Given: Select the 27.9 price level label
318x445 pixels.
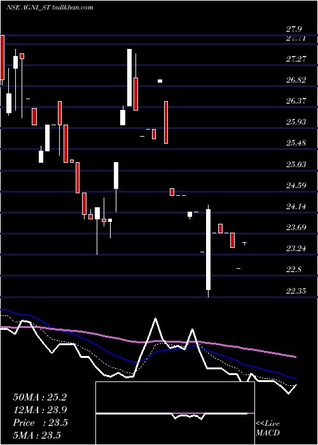Looking at the screenshot, I should (294, 29).
